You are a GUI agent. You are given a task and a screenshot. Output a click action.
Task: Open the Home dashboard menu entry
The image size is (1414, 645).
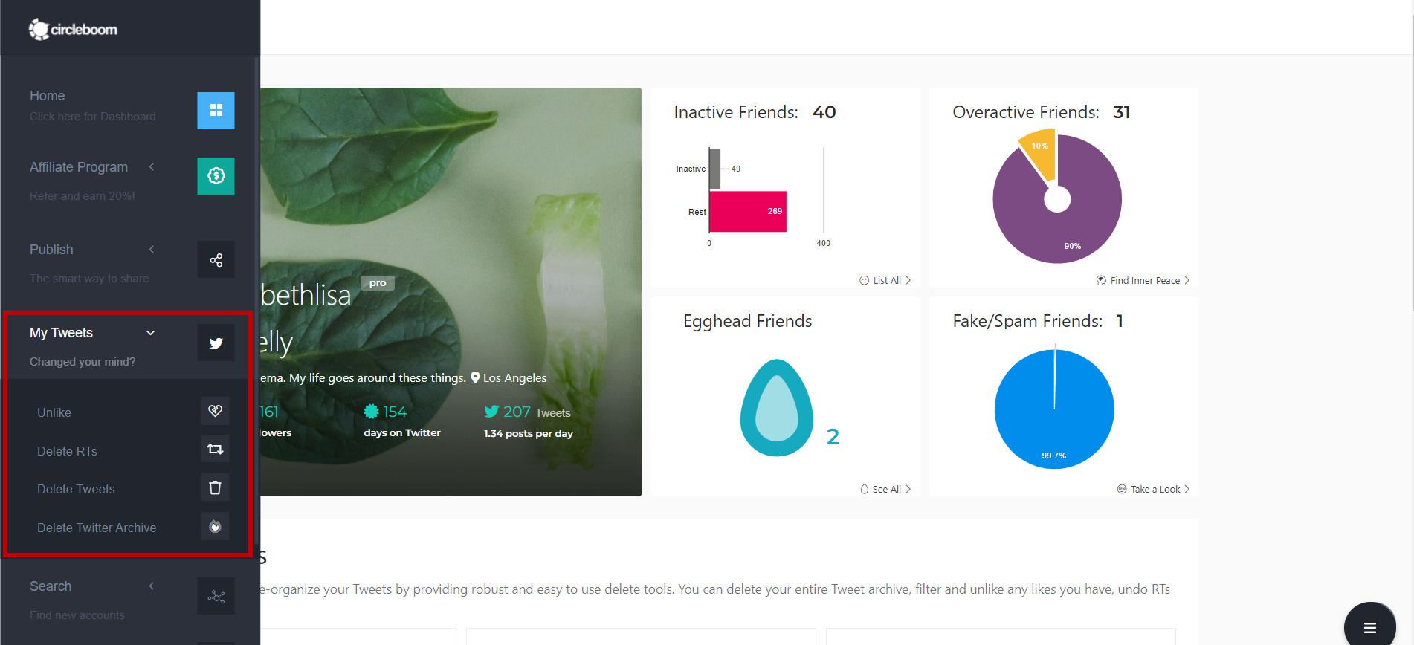48,96
